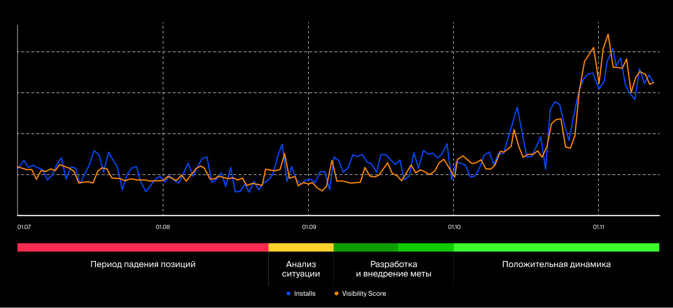This screenshot has height=308, width=673.
Task: Click the medium green timeline bar segment
Action: coord(426,247)
